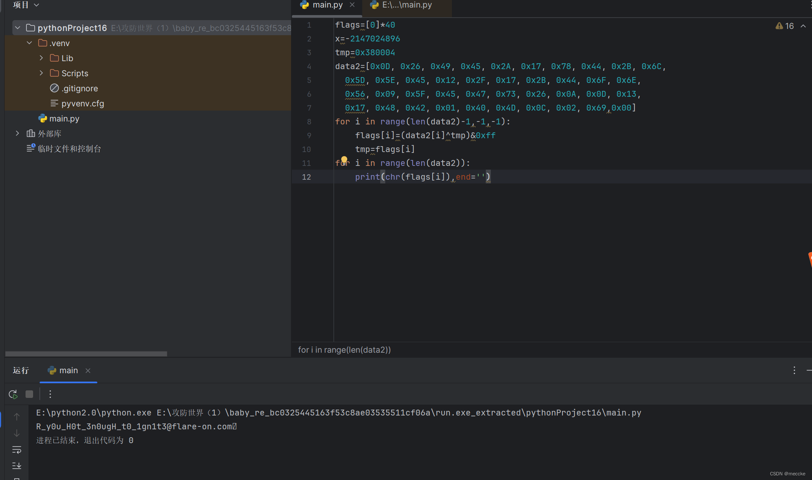This screenshot has height=480, width=812.
Task: Open the warnings indicator showing 16
Action: (x=785, y=26)
